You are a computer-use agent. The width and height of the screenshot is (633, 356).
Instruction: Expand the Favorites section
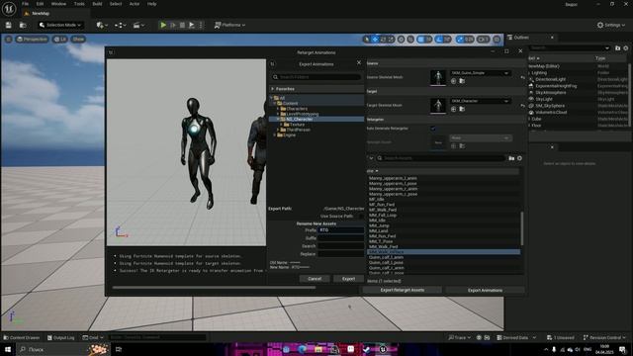click(273, 89)
